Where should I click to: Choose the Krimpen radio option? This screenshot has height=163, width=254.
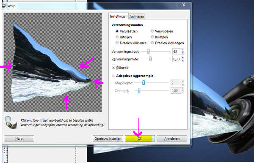click(x=152, y=37)
